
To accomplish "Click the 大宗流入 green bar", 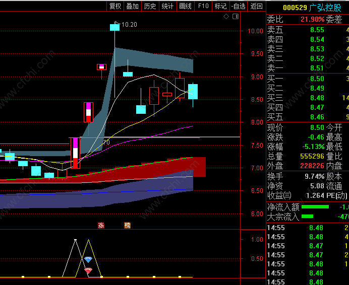I will pyautogui.click(x=307, y=217).
